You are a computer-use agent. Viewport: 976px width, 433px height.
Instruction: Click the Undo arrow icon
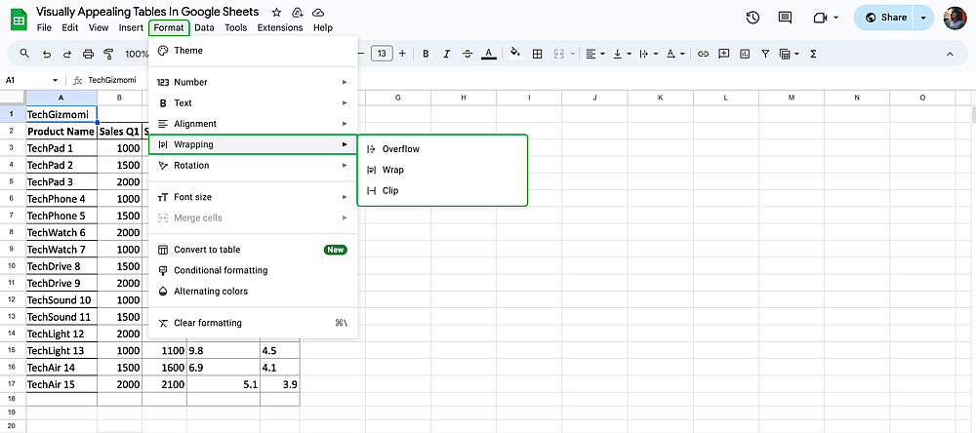[47, 55]
